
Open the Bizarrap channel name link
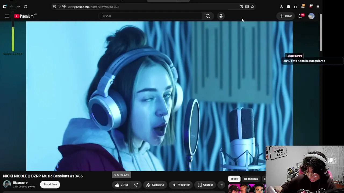(x=19, y=183)
